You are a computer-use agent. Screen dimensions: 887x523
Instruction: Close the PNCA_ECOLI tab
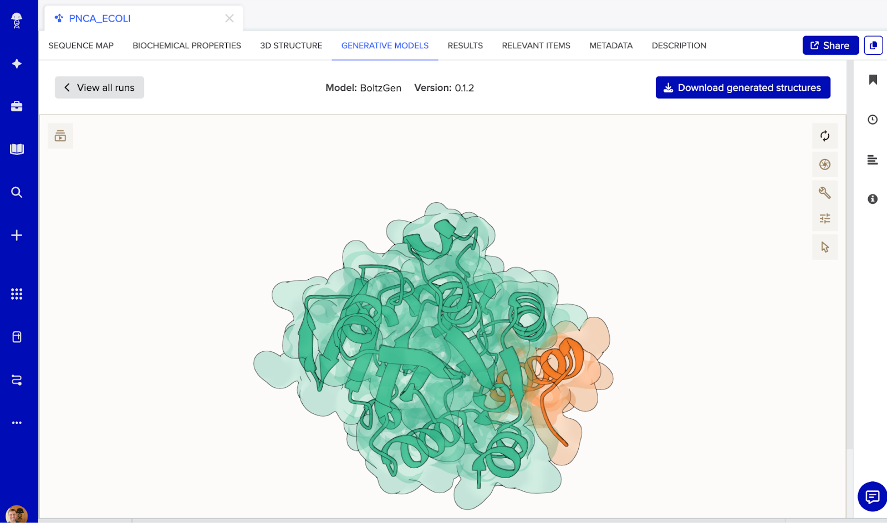tap(229, 18)
